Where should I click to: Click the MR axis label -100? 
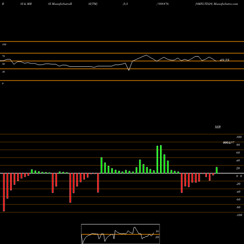[239, 215]
